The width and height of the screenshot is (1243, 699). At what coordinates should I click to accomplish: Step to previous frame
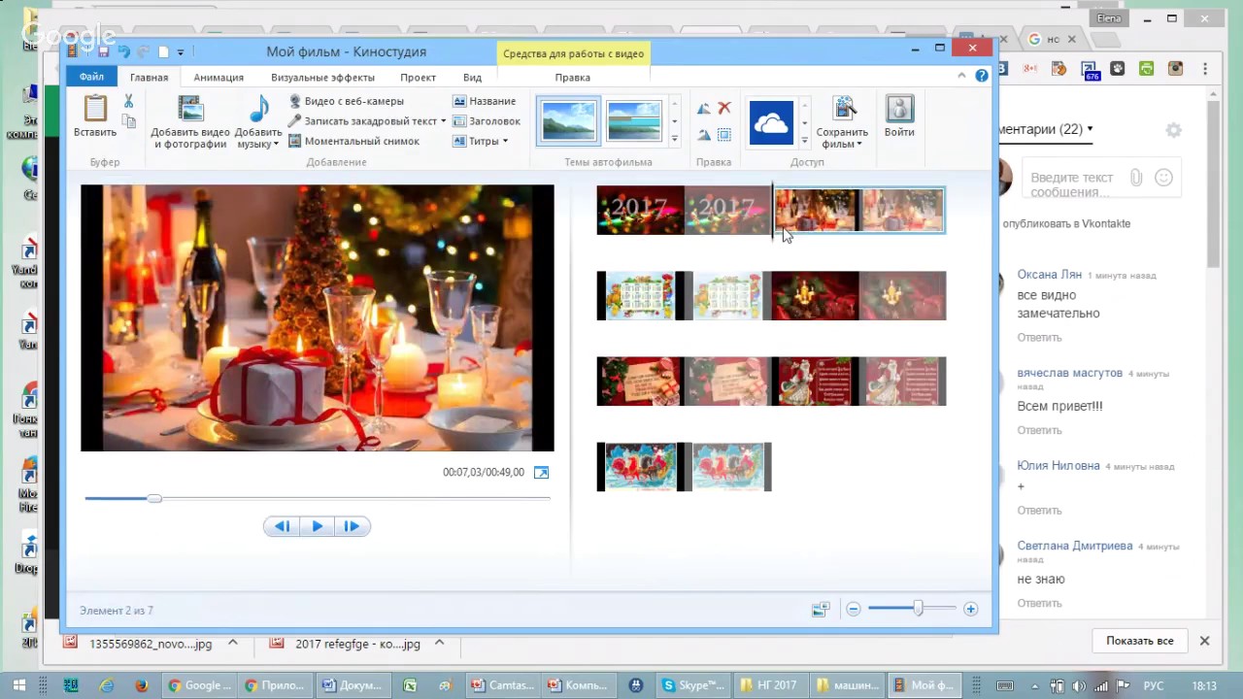click(282, 526)
